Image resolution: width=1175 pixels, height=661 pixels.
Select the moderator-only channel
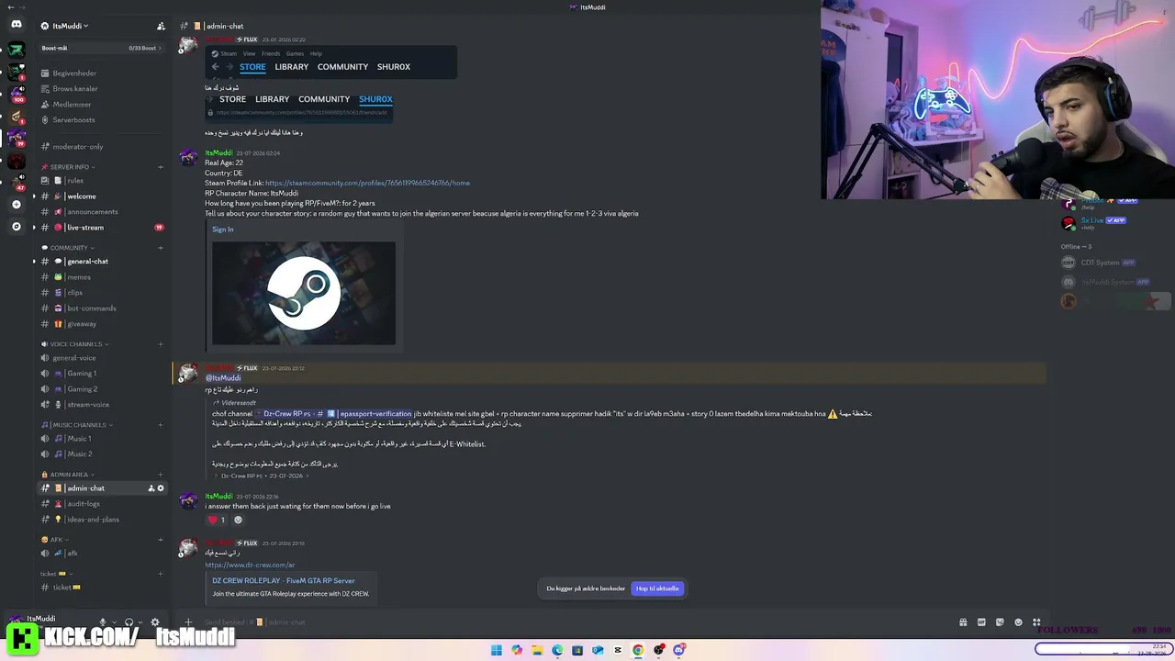point(102,147)
